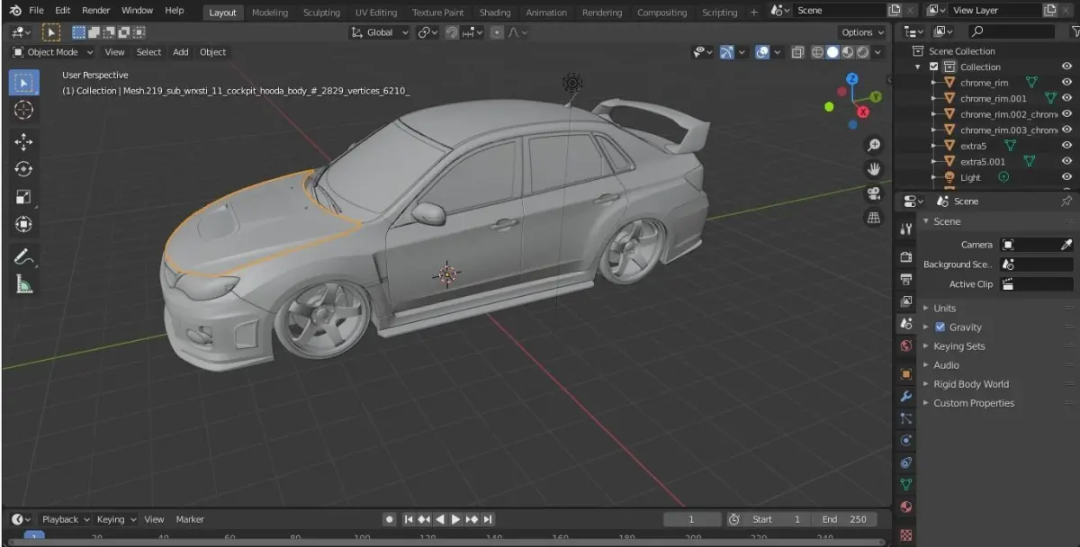Hide the chrome_rim.001 object
The width and height of the screenshot is (1080, 547).
click(1066, 98)
